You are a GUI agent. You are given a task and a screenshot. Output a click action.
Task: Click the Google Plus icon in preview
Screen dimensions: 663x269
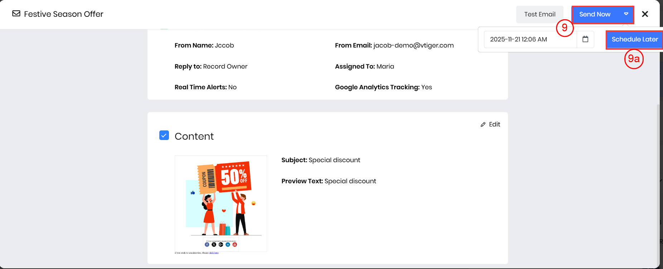pos(221,245)
